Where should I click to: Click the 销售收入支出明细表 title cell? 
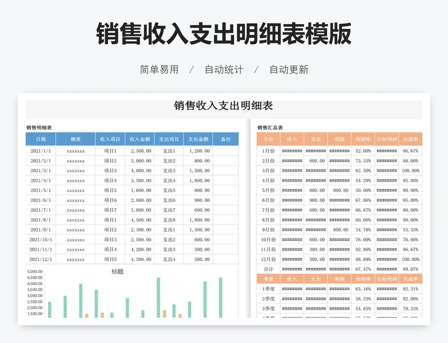tap(223, 106)
